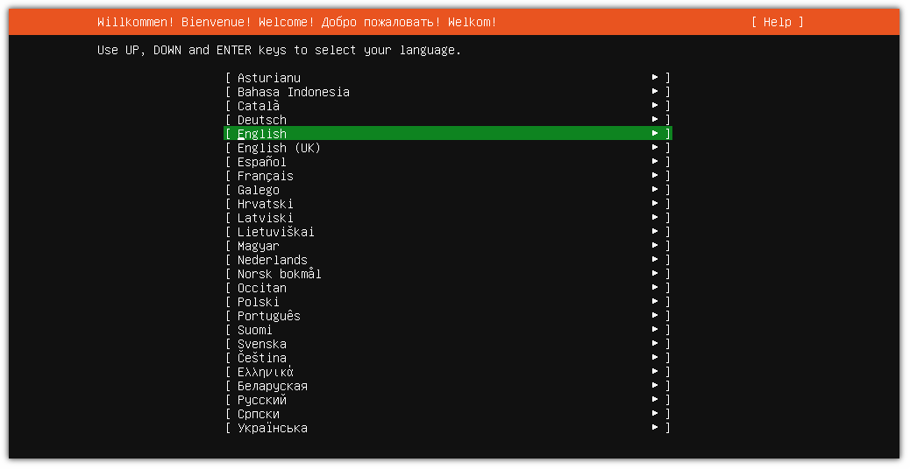The width and height of the screenshot is (910, 469).
Task: Select Српски language option
Action: point(447,414)
